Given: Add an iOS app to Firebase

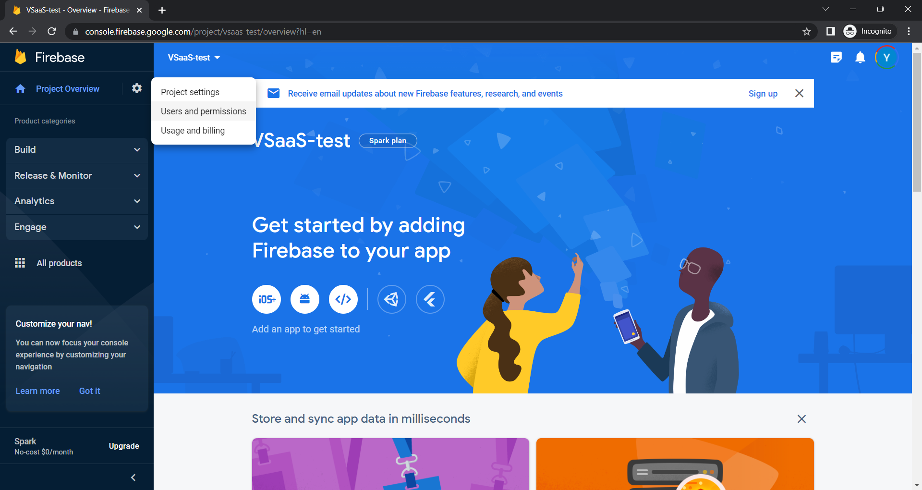Looking at the screenshot, I should click(267, 299).
